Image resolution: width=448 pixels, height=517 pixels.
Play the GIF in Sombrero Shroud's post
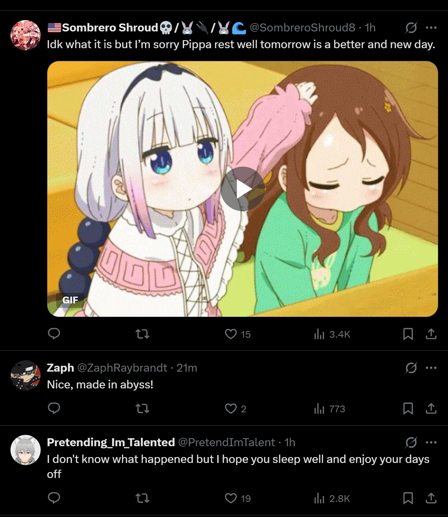pyautogui.click(x=242, y=189)
